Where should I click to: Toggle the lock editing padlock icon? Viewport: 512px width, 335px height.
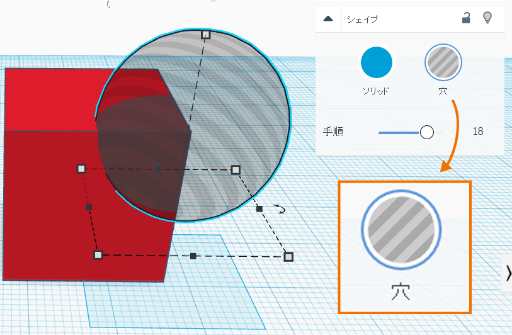(x=466, y=18)
